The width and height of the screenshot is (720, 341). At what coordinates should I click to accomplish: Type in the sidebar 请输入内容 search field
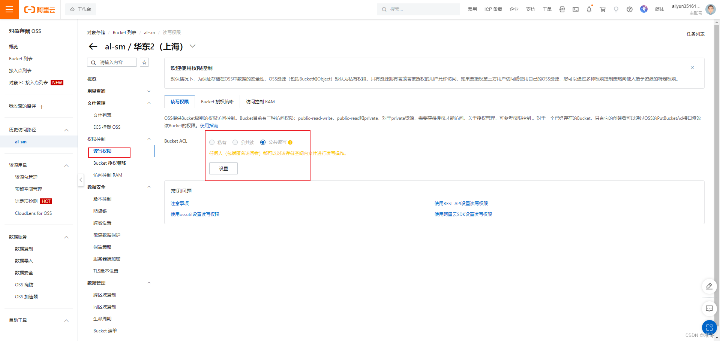(112, 62)
